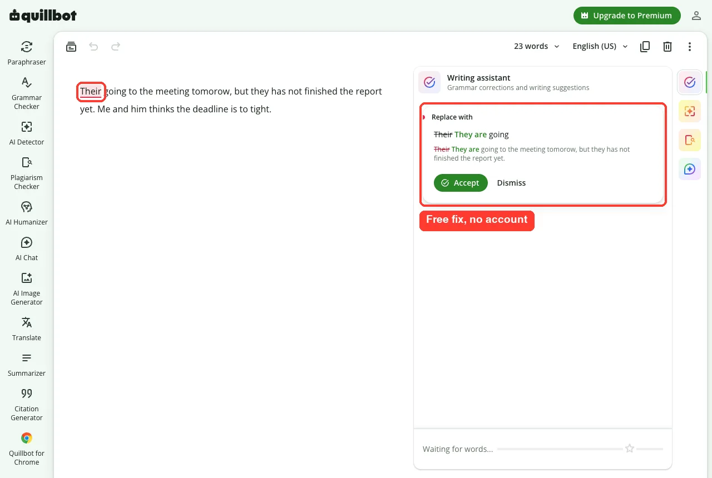Open the three-dot more options menu
712x478 pixels.
coord(690,47)
